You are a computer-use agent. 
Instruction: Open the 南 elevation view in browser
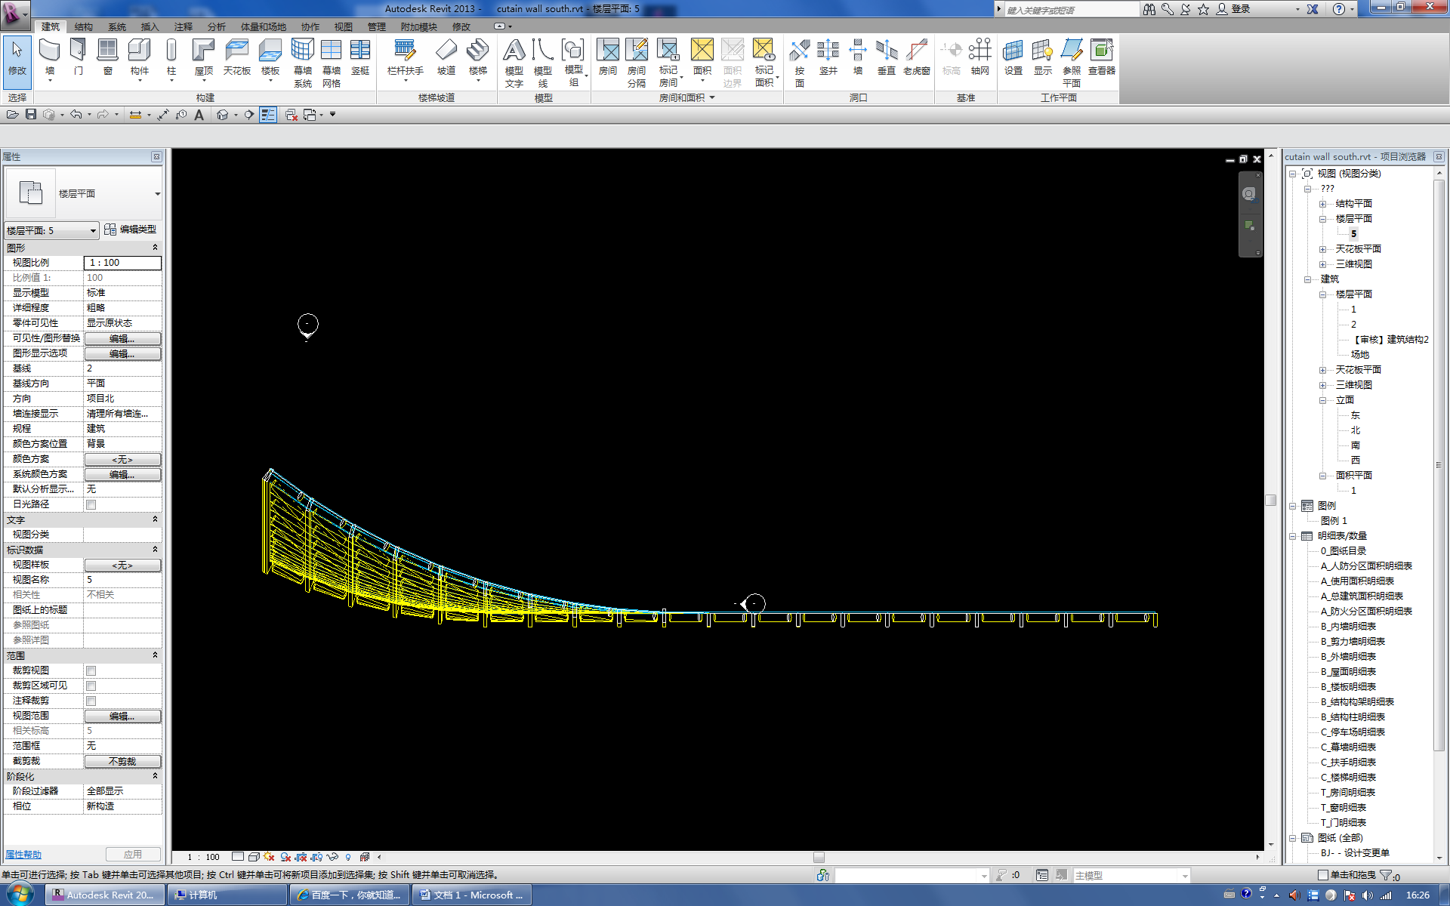[1356, 445]
